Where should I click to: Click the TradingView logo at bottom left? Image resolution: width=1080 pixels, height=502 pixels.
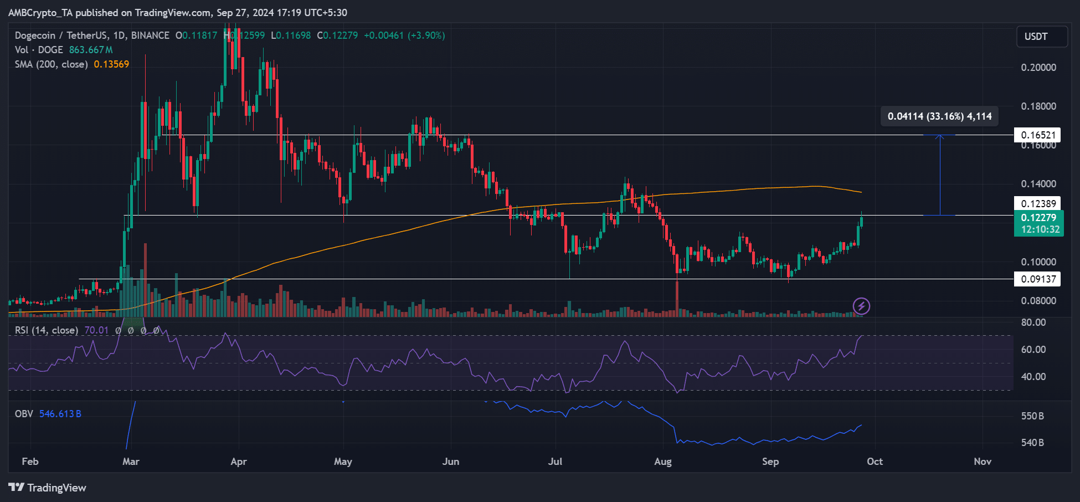(x=48, y=488)
